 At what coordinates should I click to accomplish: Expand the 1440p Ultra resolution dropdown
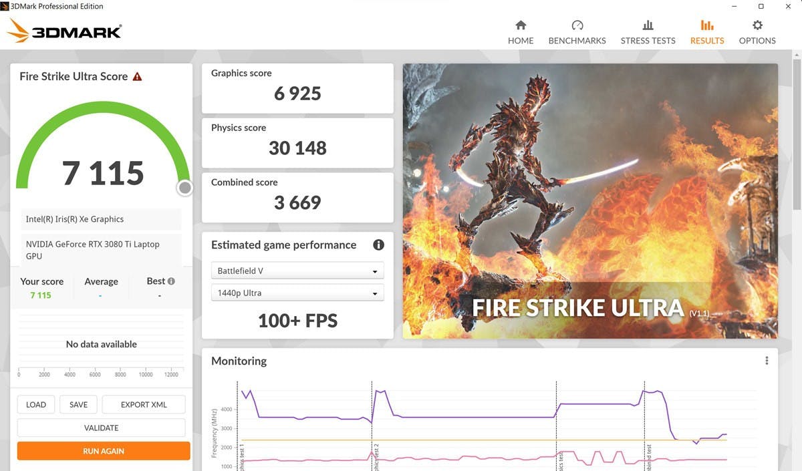pyautogui.click(x=297, y=293)
